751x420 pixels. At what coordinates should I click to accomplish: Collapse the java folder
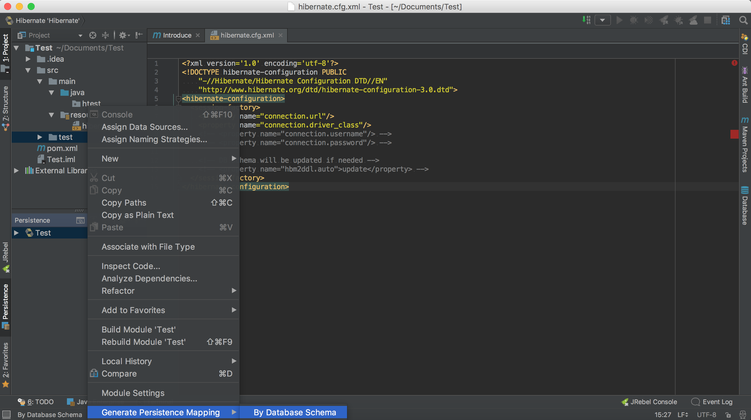tap(52, 93)
